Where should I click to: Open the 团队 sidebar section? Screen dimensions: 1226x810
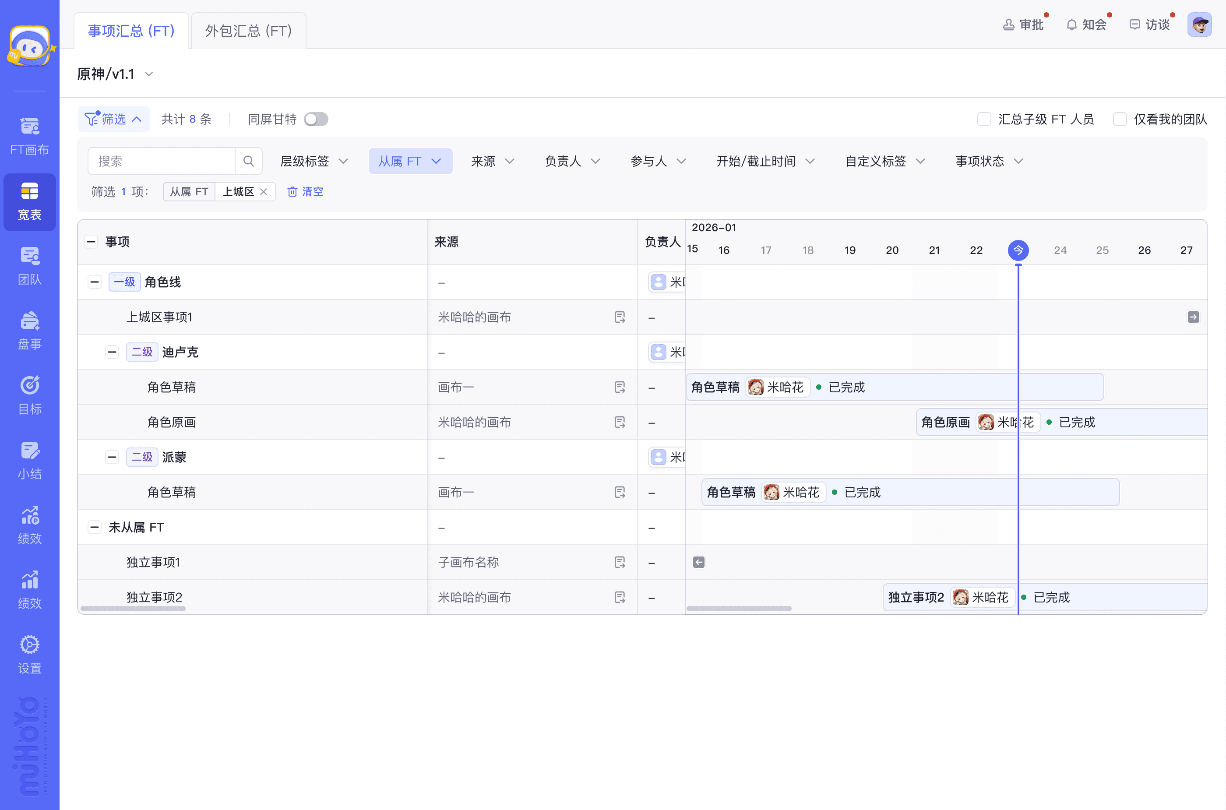tap(29, 267)
